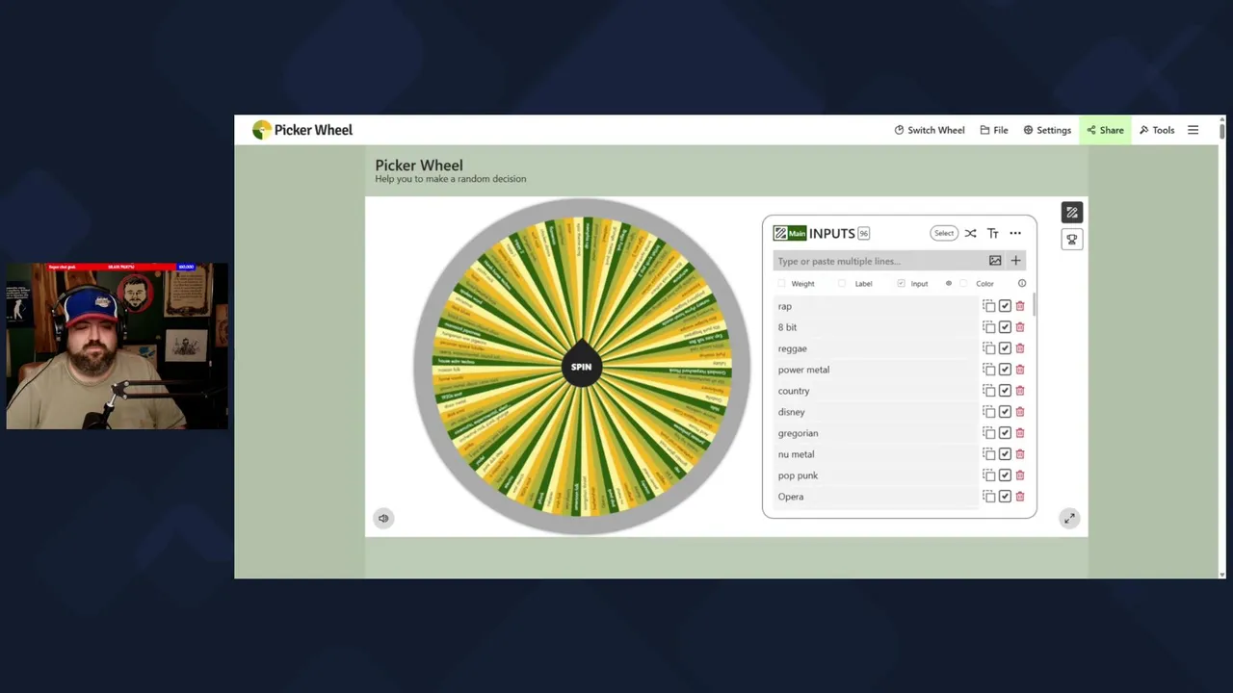
Task: Open the three-dots more options
Action: click(x=1015, y=233)
